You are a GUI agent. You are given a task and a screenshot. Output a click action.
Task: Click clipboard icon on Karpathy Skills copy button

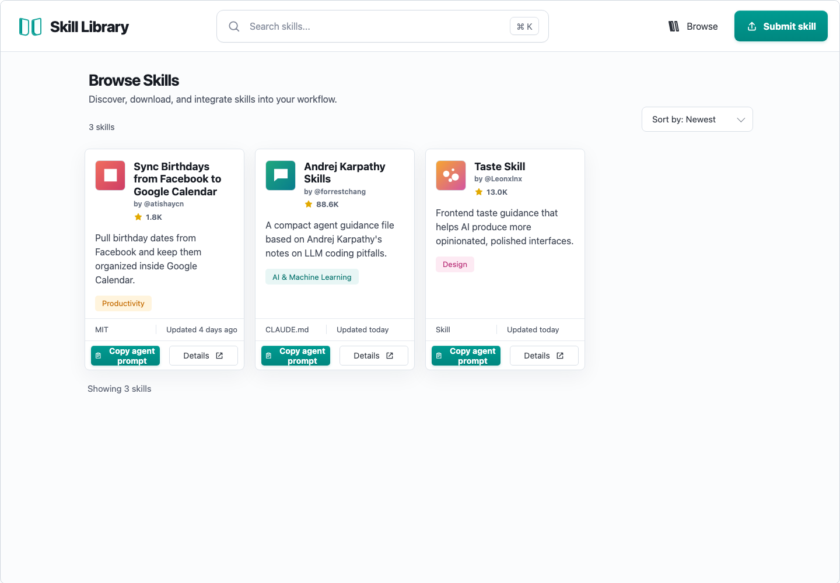[268, 356]
